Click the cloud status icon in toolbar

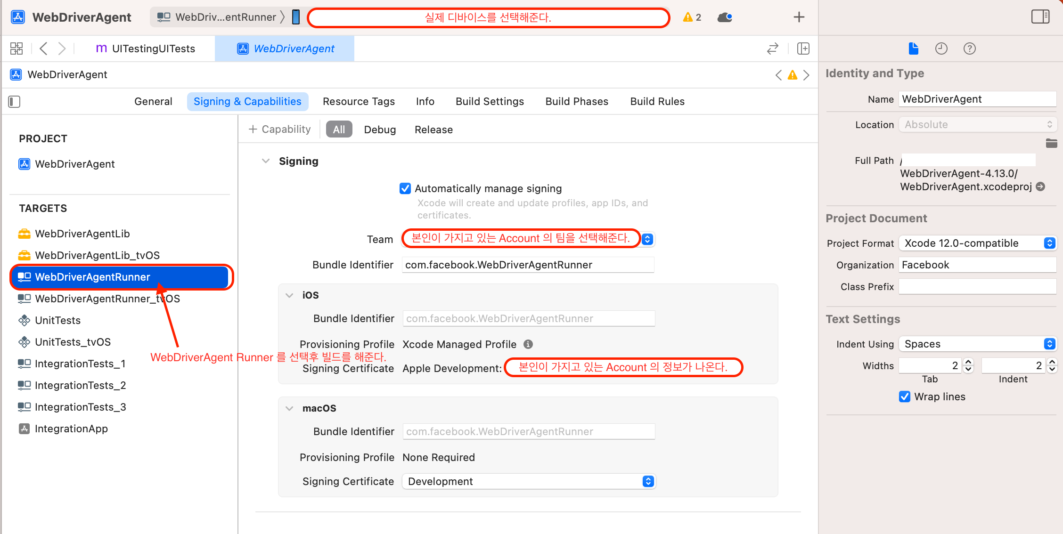(x=725, y=17)
